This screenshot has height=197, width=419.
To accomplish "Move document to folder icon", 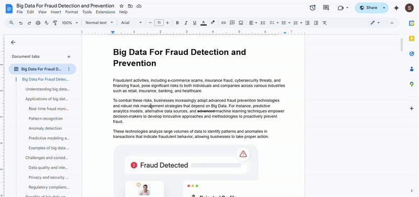I will (130, 6).
